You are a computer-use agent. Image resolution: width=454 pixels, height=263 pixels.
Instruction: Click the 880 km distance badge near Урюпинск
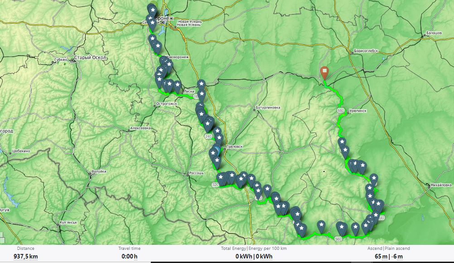click(341, 111)
